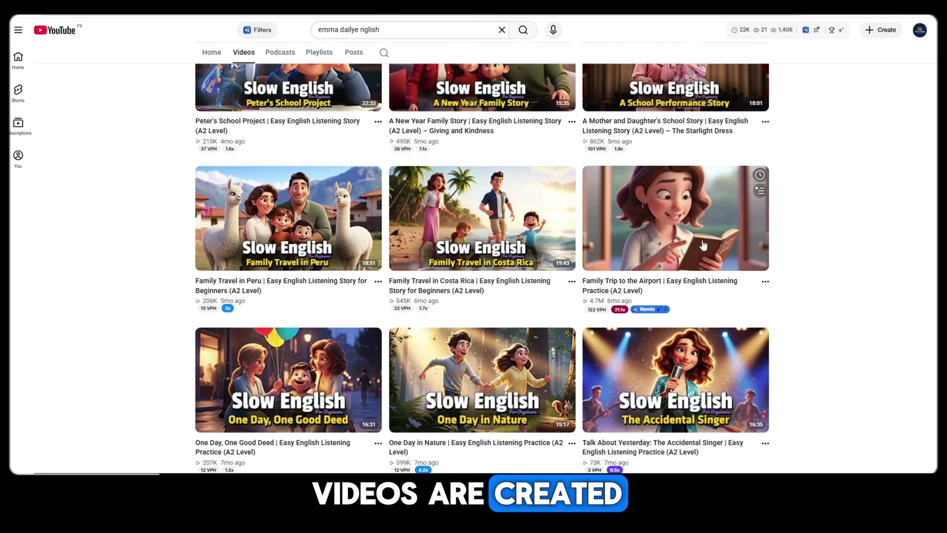Open title One Day, One Good Deed
Viewport: 947px width, 533px height.
[273, 447]
